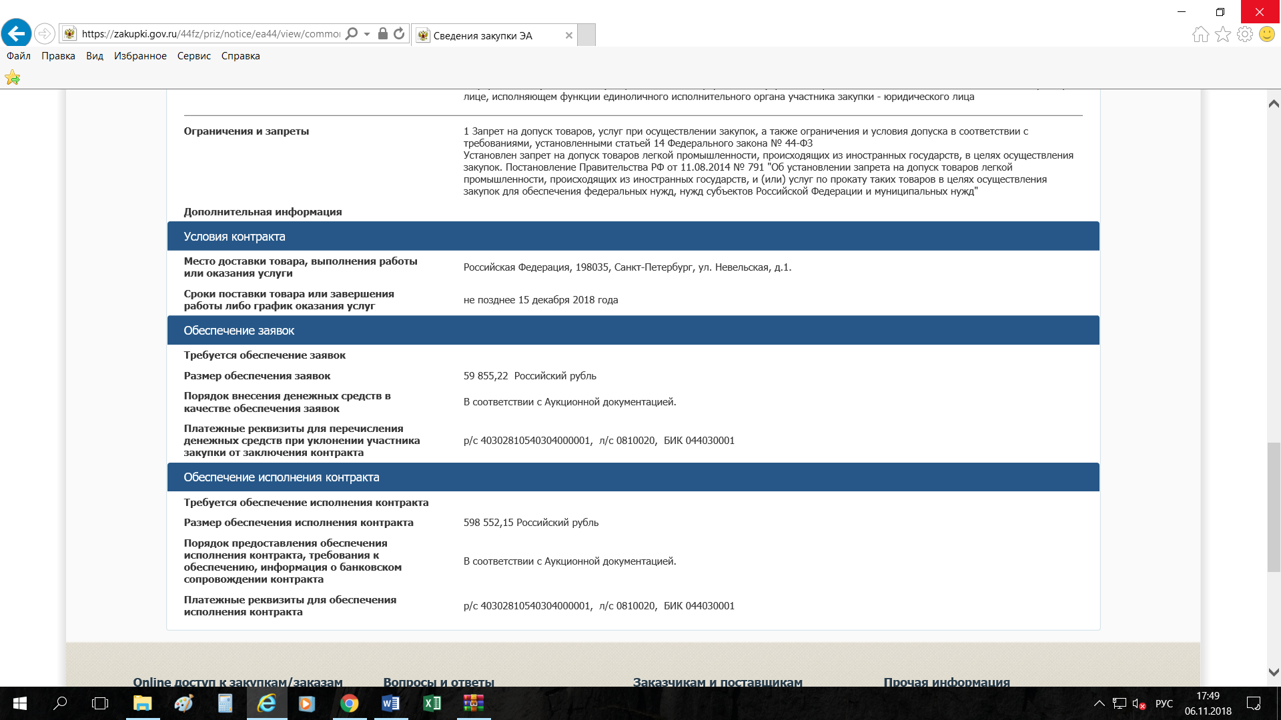The image size is (1281, 720).
Task: Open a new blank browser tab
Action: pos(586,35)
